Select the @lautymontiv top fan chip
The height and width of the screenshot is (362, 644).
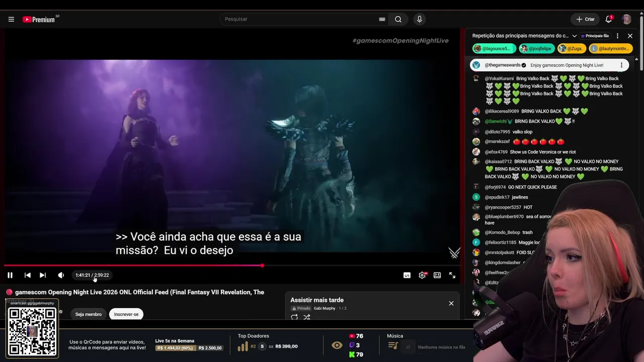(610, 48)
